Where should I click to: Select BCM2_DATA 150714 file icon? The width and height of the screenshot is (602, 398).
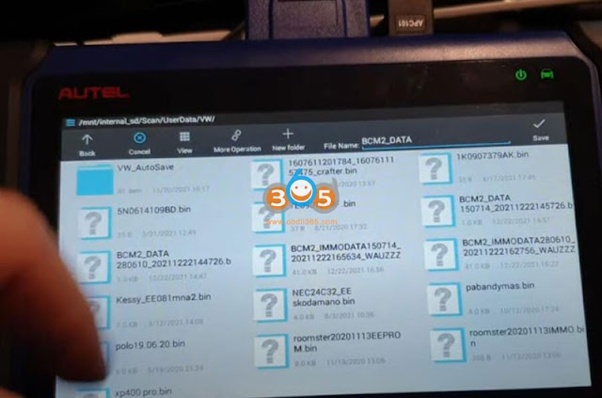pyautogui.click(x=438, y=212)
